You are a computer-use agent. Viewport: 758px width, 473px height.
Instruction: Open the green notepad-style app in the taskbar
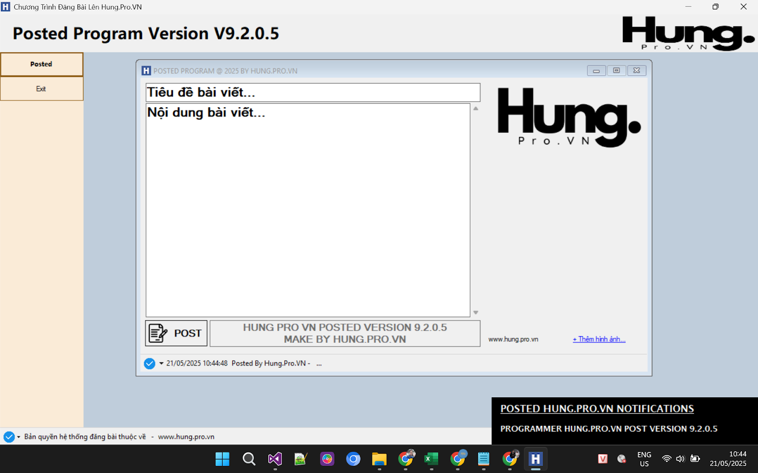301,459
